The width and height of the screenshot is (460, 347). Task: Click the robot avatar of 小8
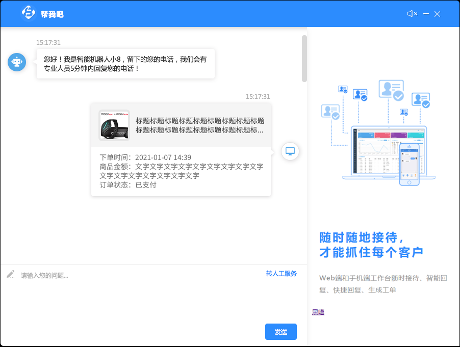pyautogui.click(x=17, y=62)
